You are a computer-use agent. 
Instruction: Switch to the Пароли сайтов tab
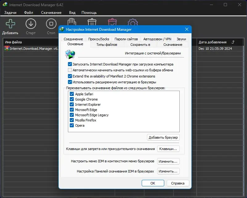[126, 39]
